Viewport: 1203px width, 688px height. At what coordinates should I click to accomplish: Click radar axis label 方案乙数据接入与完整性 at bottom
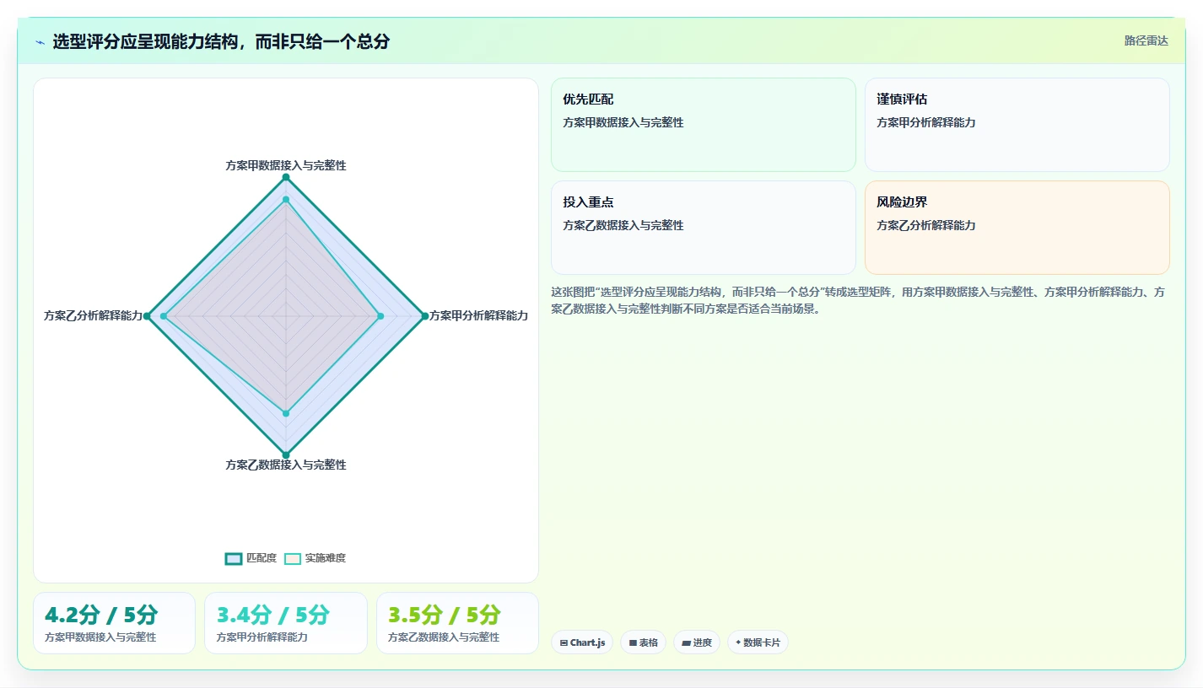(286, 465)
